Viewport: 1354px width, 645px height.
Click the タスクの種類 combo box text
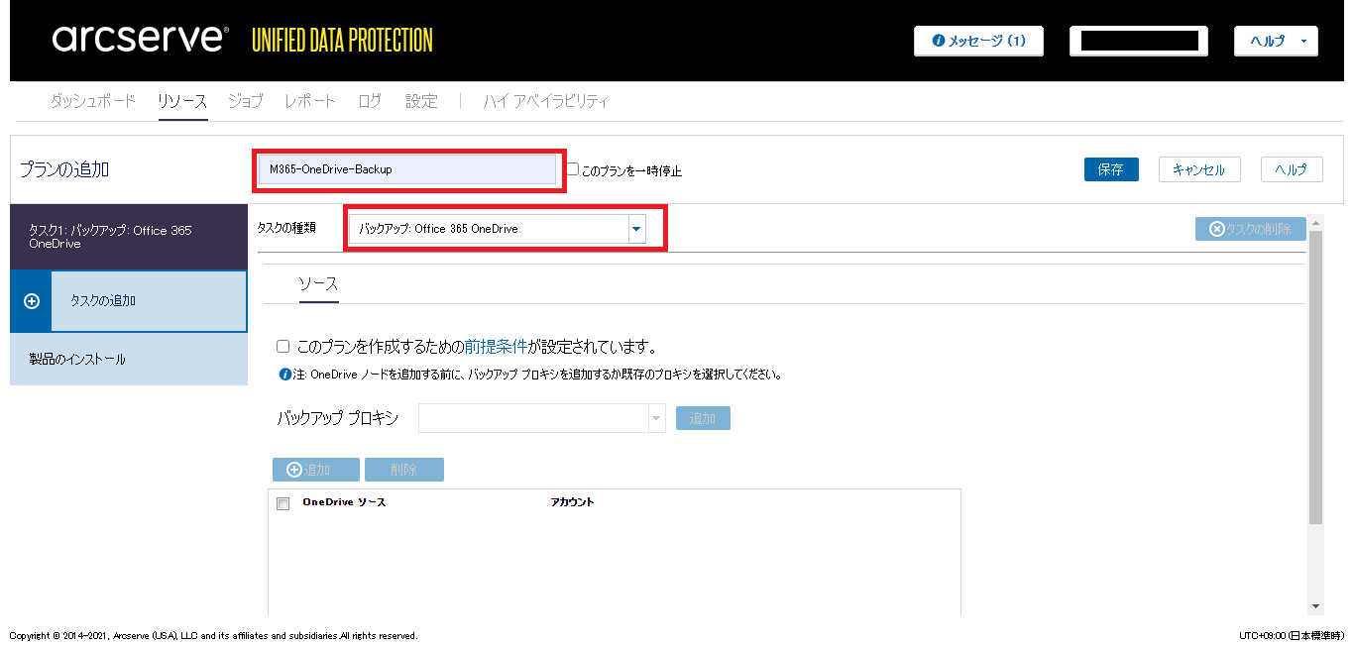(x=490, y=229)
